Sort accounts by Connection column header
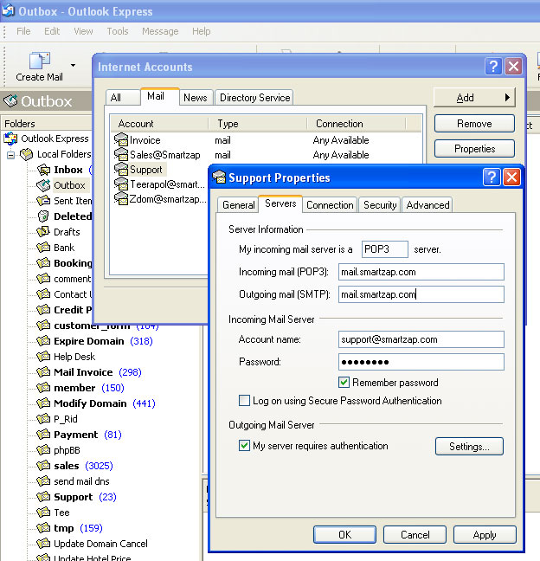 coord(357,124)
